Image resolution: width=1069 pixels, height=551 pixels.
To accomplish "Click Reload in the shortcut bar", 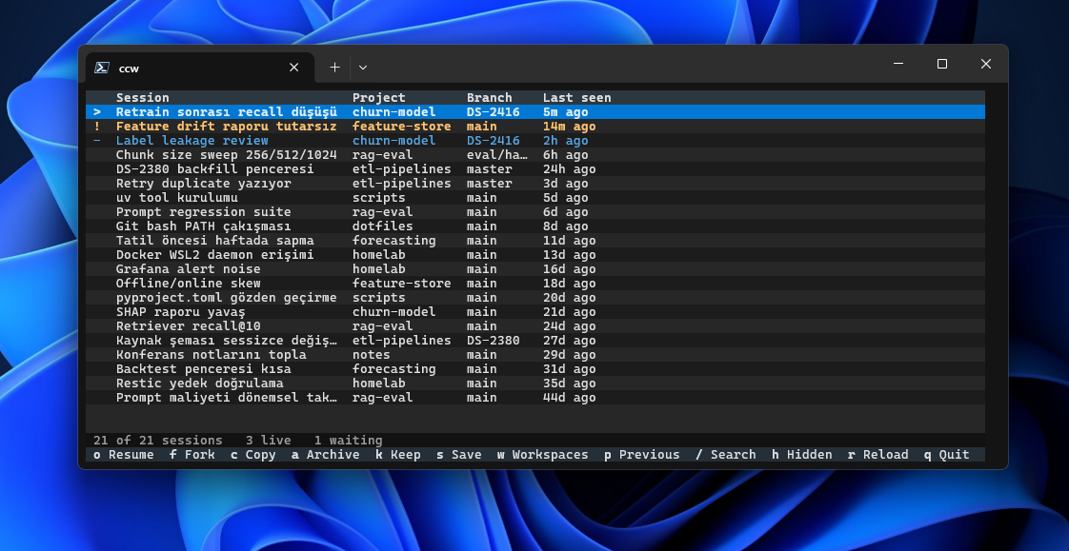I will click(878, 454).
